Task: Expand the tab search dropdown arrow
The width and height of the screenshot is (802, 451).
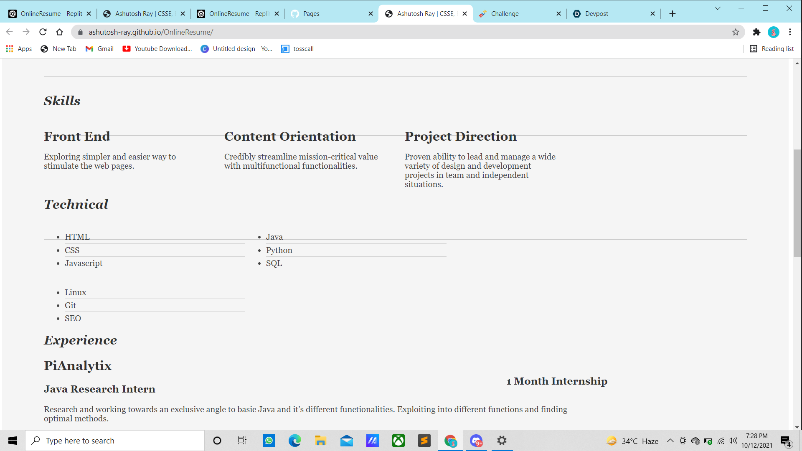Action: tap(718, 8)
